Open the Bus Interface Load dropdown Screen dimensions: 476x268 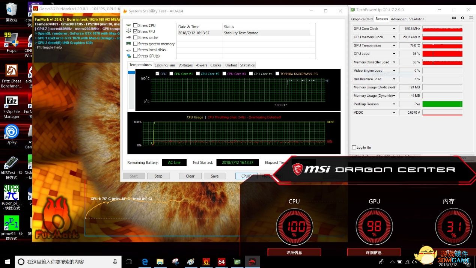coord(394,79)
